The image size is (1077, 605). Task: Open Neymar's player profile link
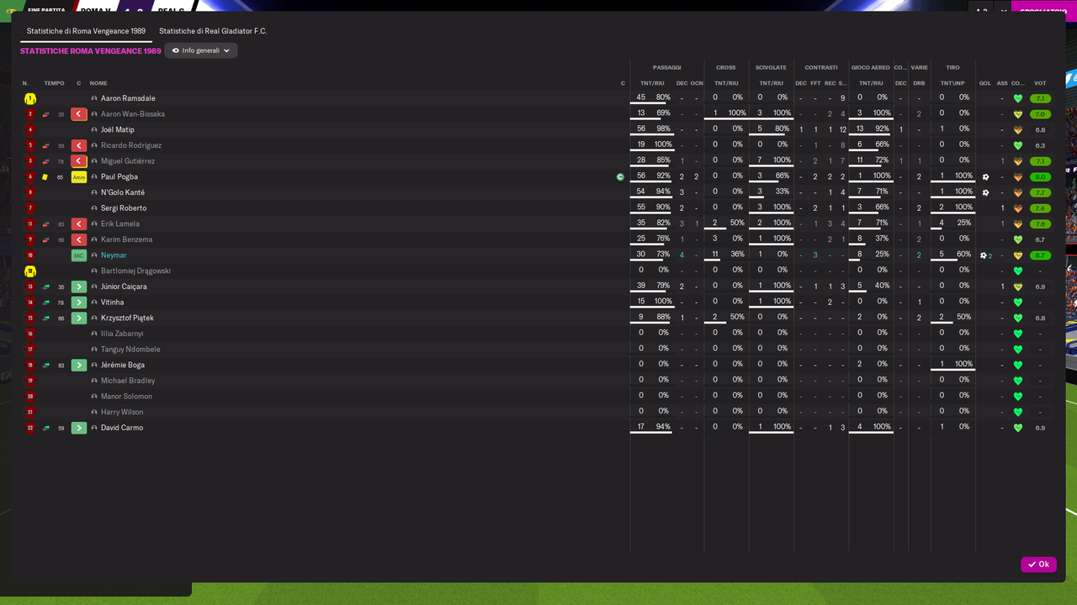[x=114, y=255]
